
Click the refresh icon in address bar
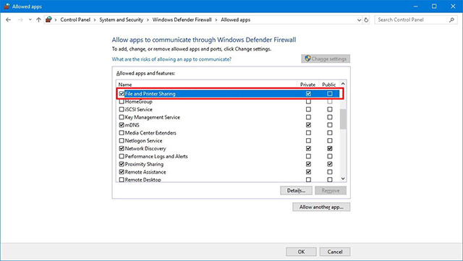(x=366, y=20)
